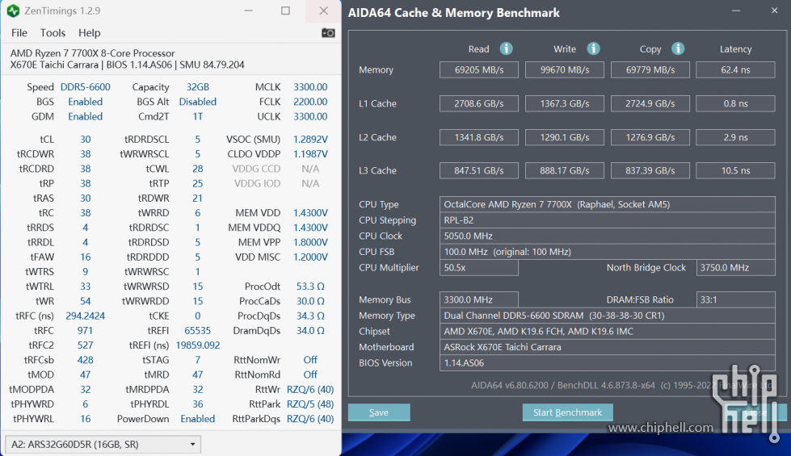Click the CPU FSB 100.0 MHz field
Viewport: 791px width, 456px height.
pyautogui.click(x=608, y=252)
